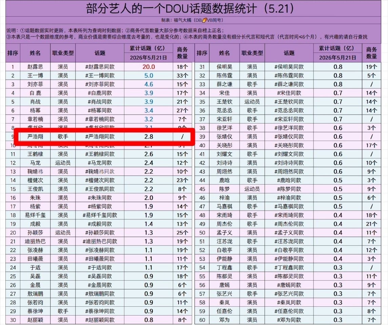Select the topic #陈伟霆同款

289,75
